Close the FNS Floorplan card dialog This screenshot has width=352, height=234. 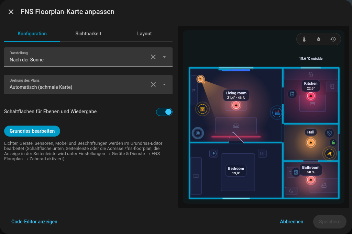[11, 12]
